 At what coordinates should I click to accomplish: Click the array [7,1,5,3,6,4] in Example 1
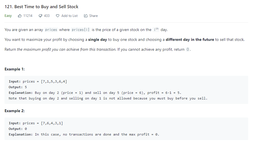pos(54,81)
